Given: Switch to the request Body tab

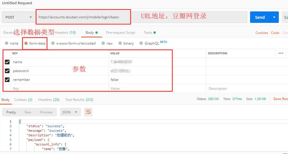Looking at the screenshot, I should pyautogui.click(x=91, y=33).
